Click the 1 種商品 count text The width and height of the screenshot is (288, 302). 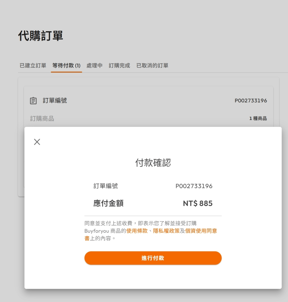(x=258, y=119)
